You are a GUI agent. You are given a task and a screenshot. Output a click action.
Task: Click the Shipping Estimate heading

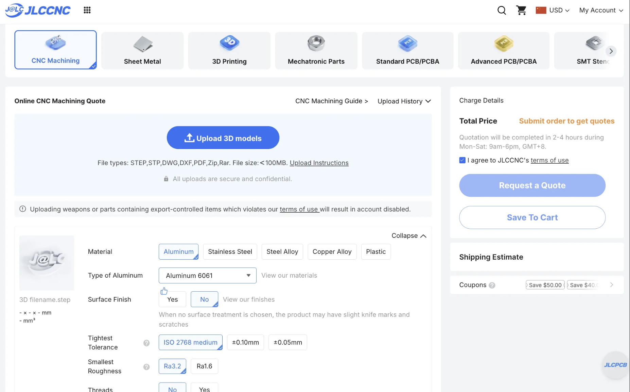click(491, 257)
